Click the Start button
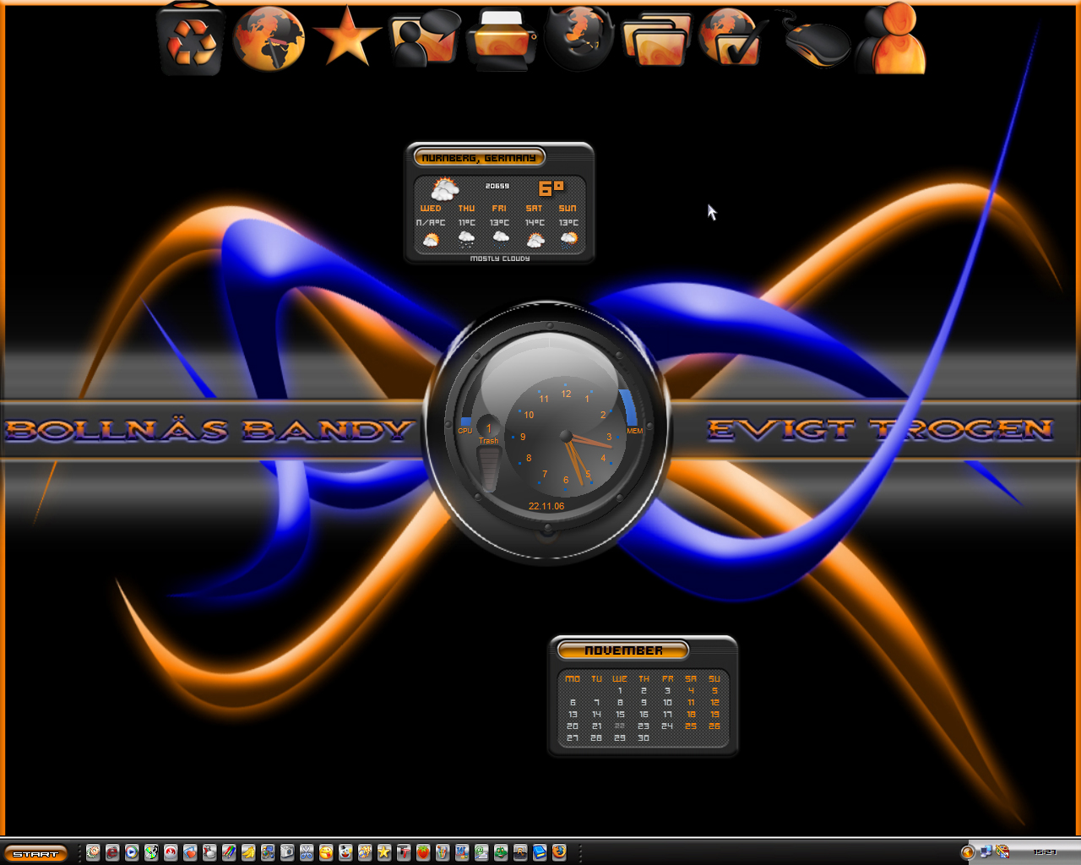Screen dimensions: 1081x865 pos(35,853)
